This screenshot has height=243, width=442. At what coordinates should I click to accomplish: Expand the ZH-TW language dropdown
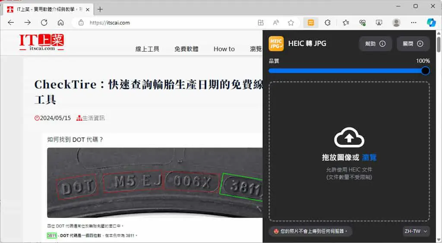coord(416,231)
